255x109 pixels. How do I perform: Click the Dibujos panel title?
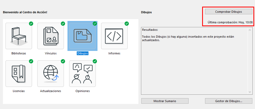pyautogui.click(x=146, y=12)
